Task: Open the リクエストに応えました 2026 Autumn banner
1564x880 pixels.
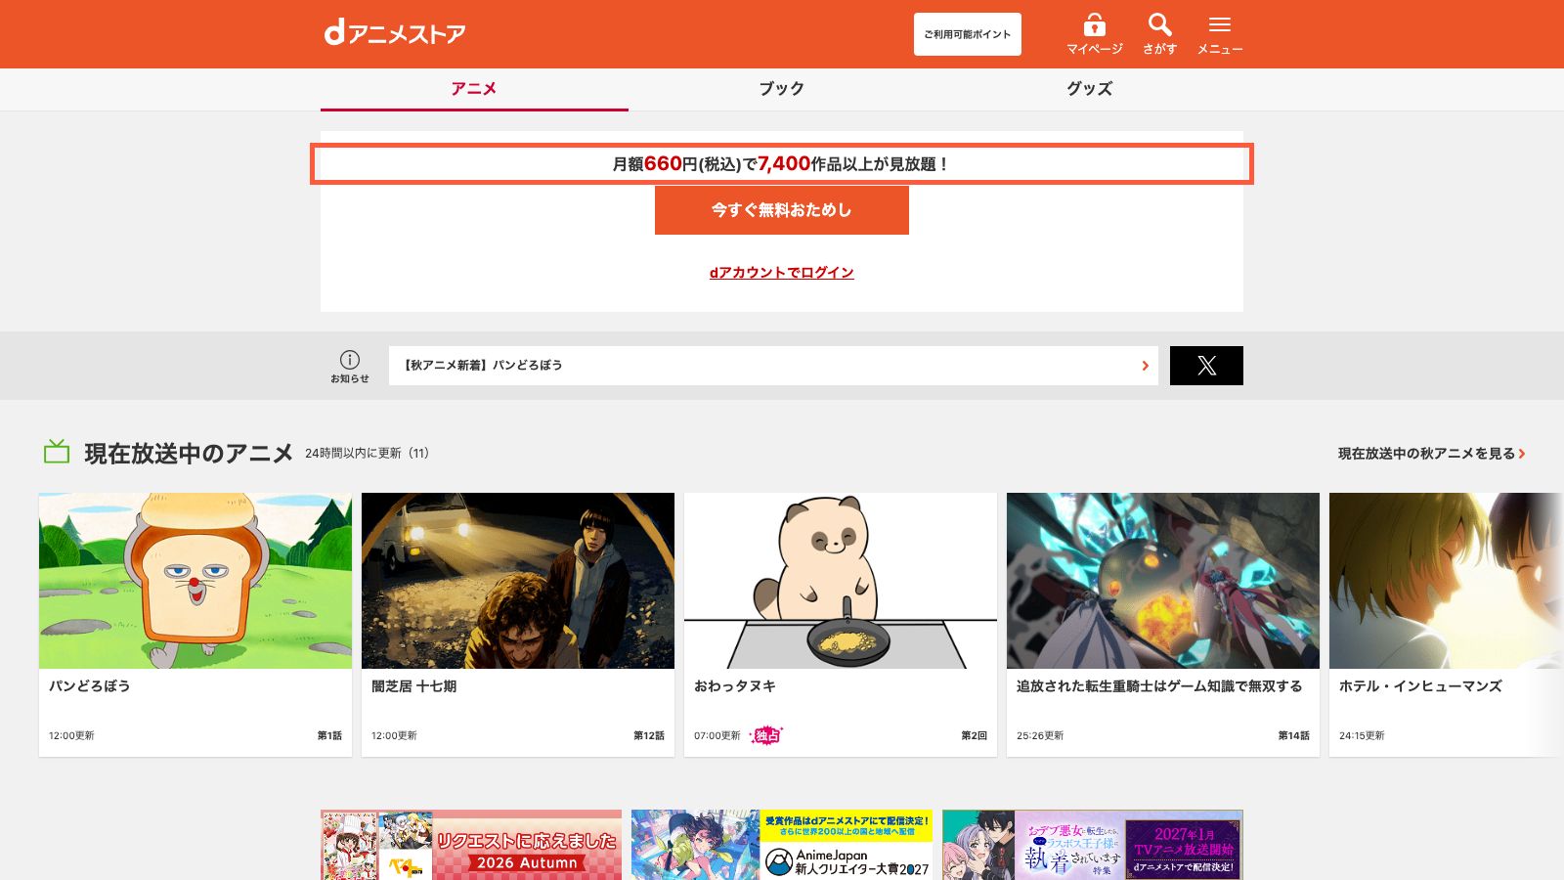Action: [471, 845]
